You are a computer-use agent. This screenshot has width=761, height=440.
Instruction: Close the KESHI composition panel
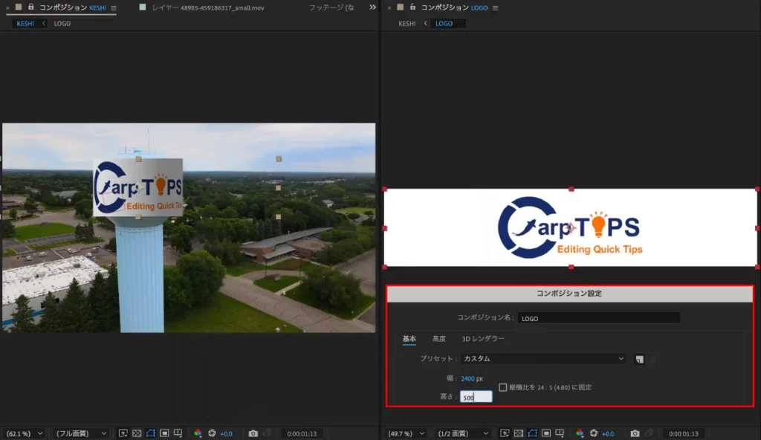click(x=7, y=7)
